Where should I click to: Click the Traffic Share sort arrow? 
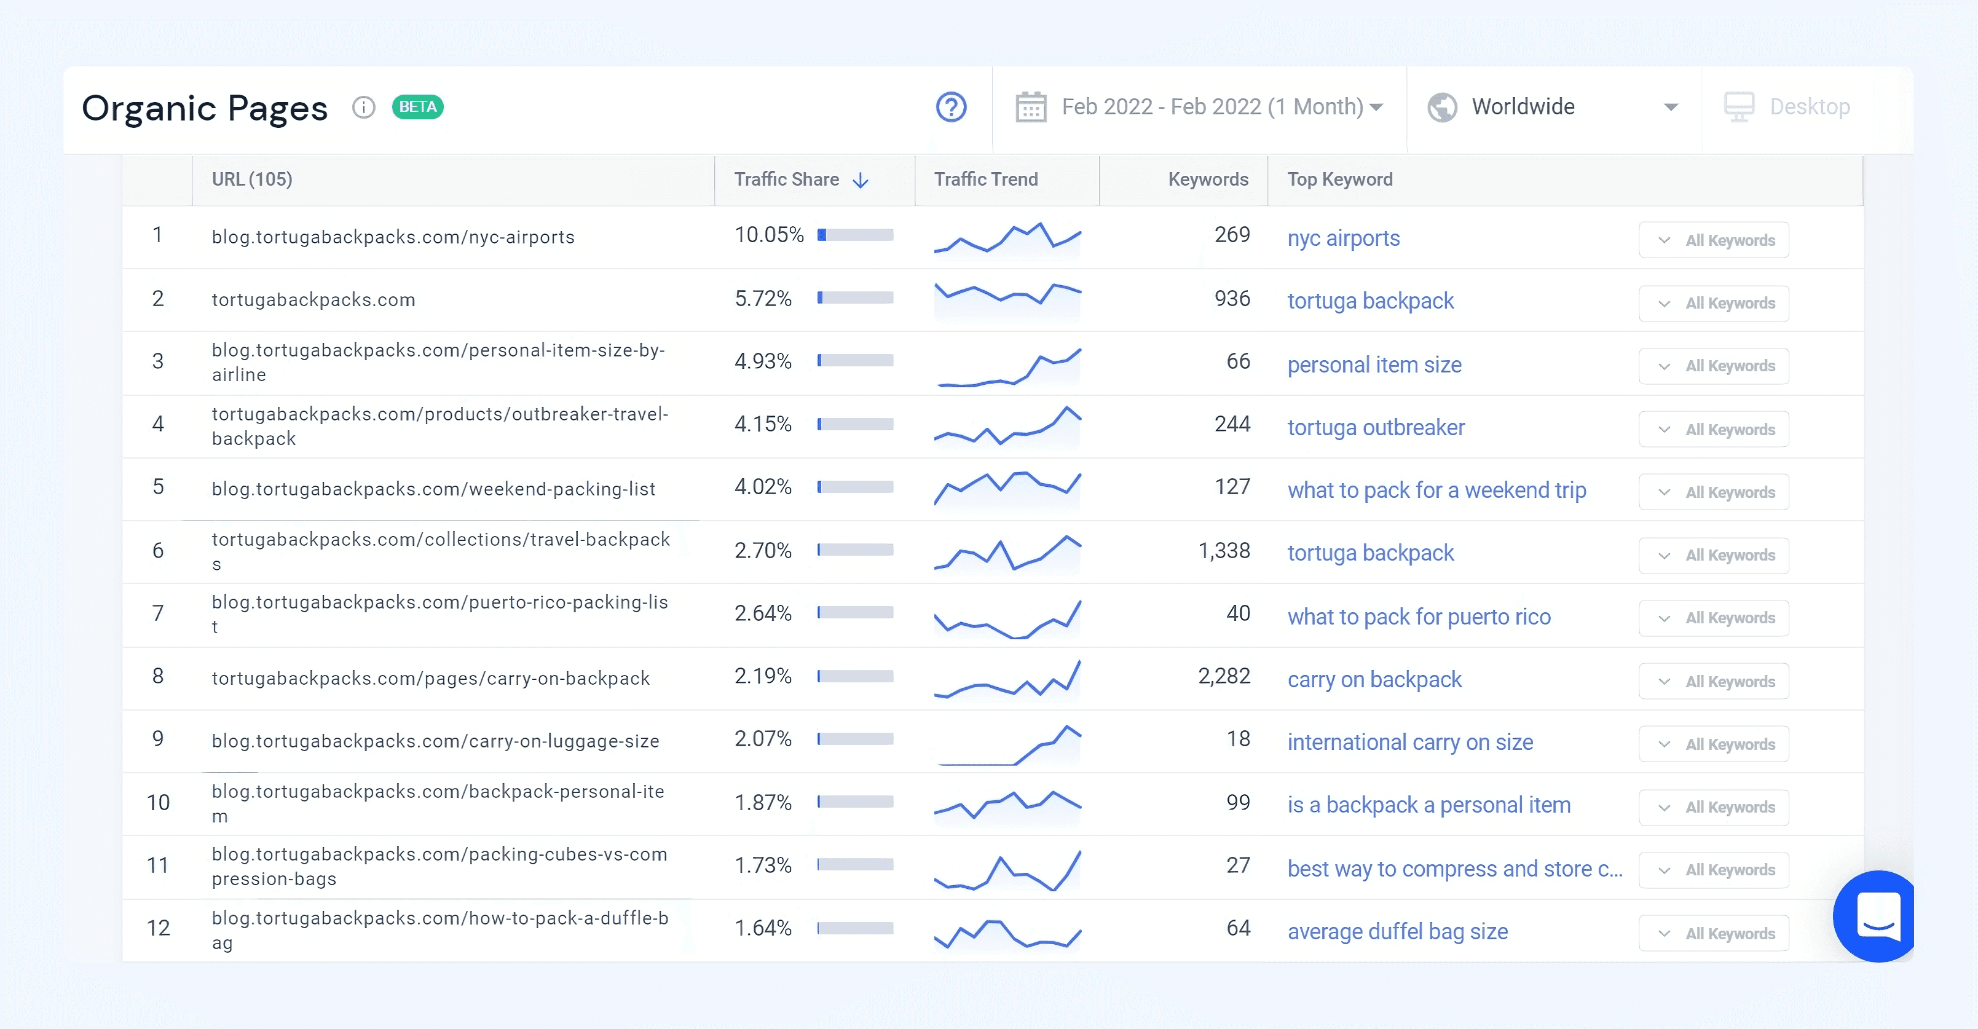point(861,181)
